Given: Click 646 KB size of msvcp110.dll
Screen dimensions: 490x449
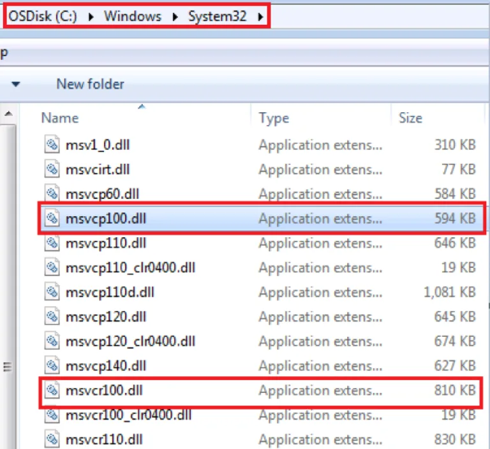Looking at the screenshot, I should click(x=455, y=243).
